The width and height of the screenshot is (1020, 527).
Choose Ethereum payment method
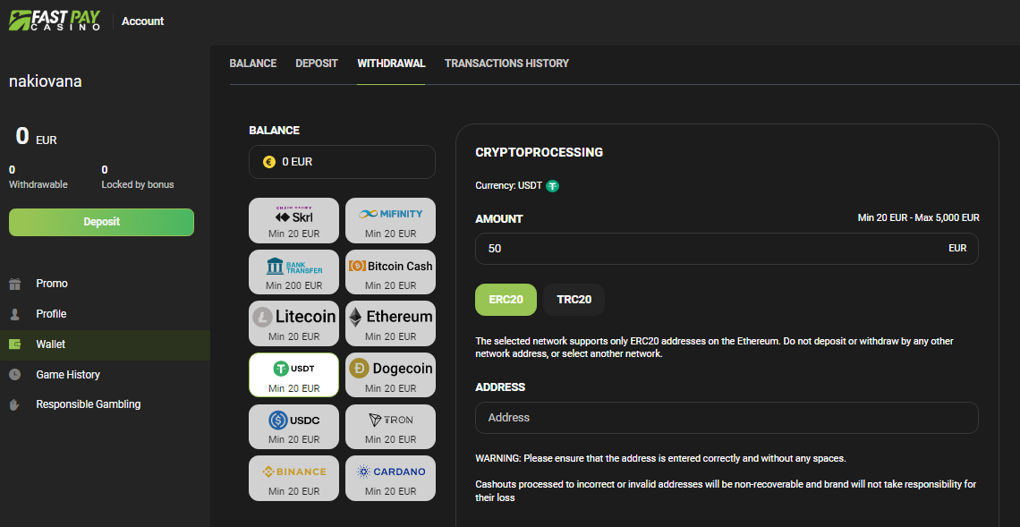(x=390, y=323)
